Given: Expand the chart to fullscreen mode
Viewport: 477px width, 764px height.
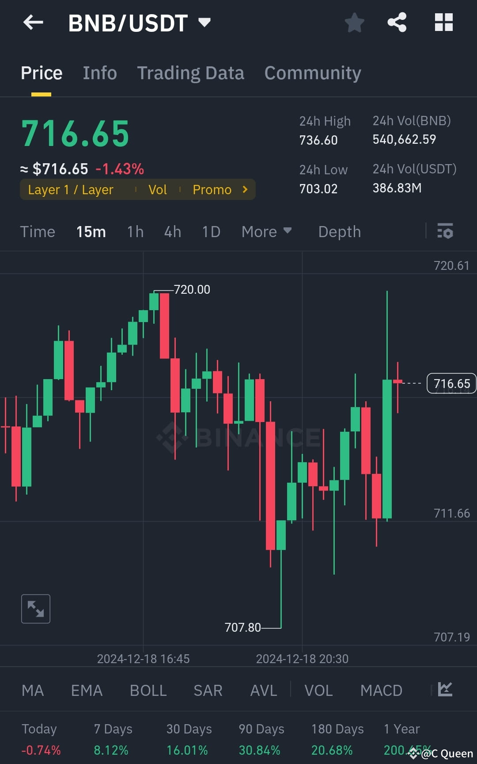Looking at the screenshot, I should [35, 608].
